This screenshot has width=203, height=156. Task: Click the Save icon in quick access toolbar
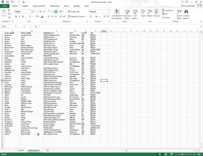[x=7, y=2]
